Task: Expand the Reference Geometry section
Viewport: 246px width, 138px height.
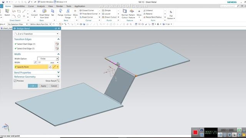Action: tap(58, 77)
